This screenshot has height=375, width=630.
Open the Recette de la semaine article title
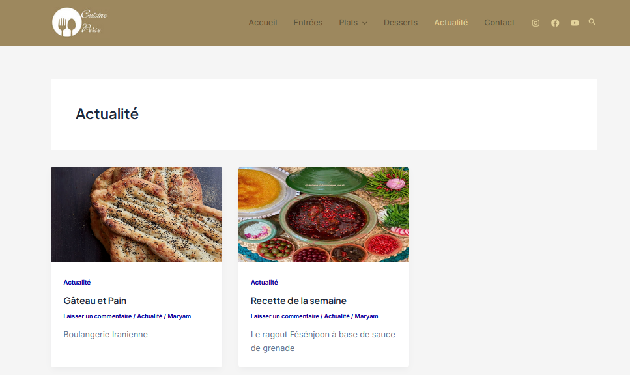click(x=298, y=301)
